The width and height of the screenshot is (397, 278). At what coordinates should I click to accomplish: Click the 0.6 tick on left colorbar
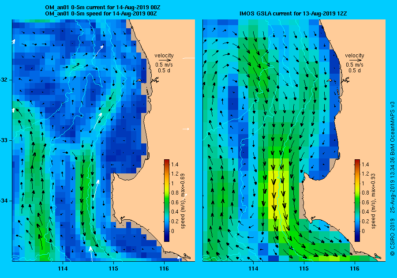tap(175, 202)
